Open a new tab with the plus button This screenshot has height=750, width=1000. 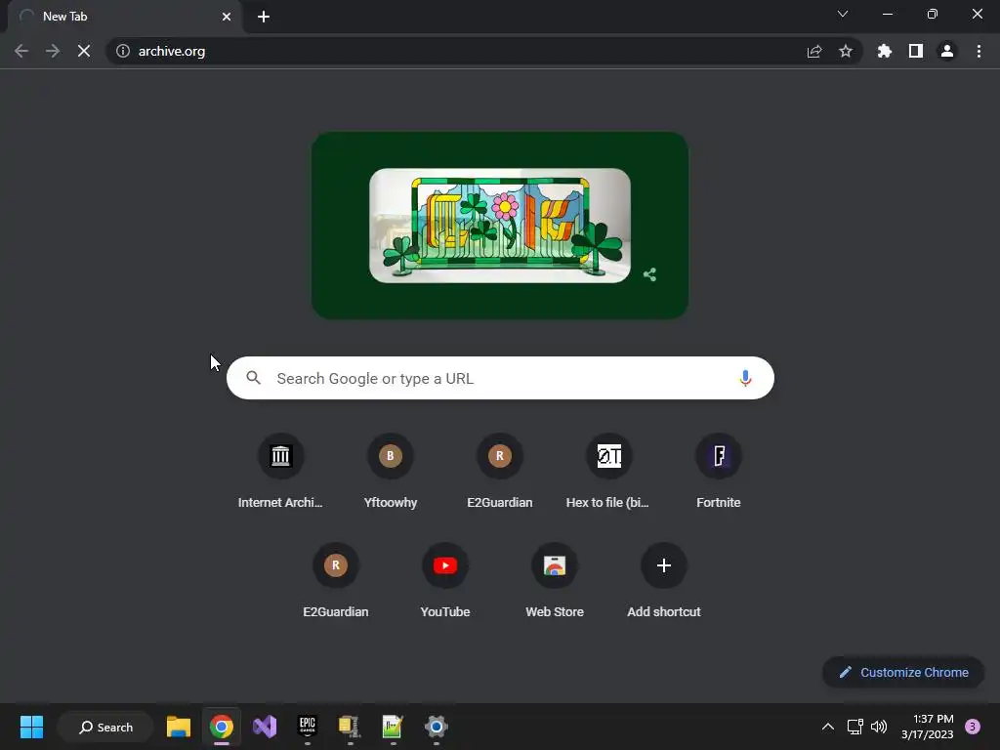(264, 17)
